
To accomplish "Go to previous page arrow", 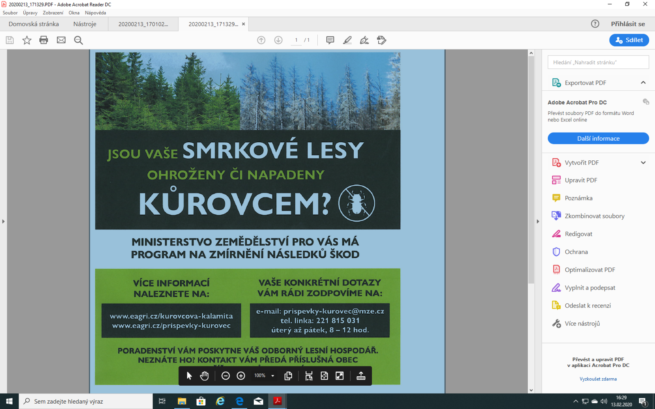I will coord(261,40).
